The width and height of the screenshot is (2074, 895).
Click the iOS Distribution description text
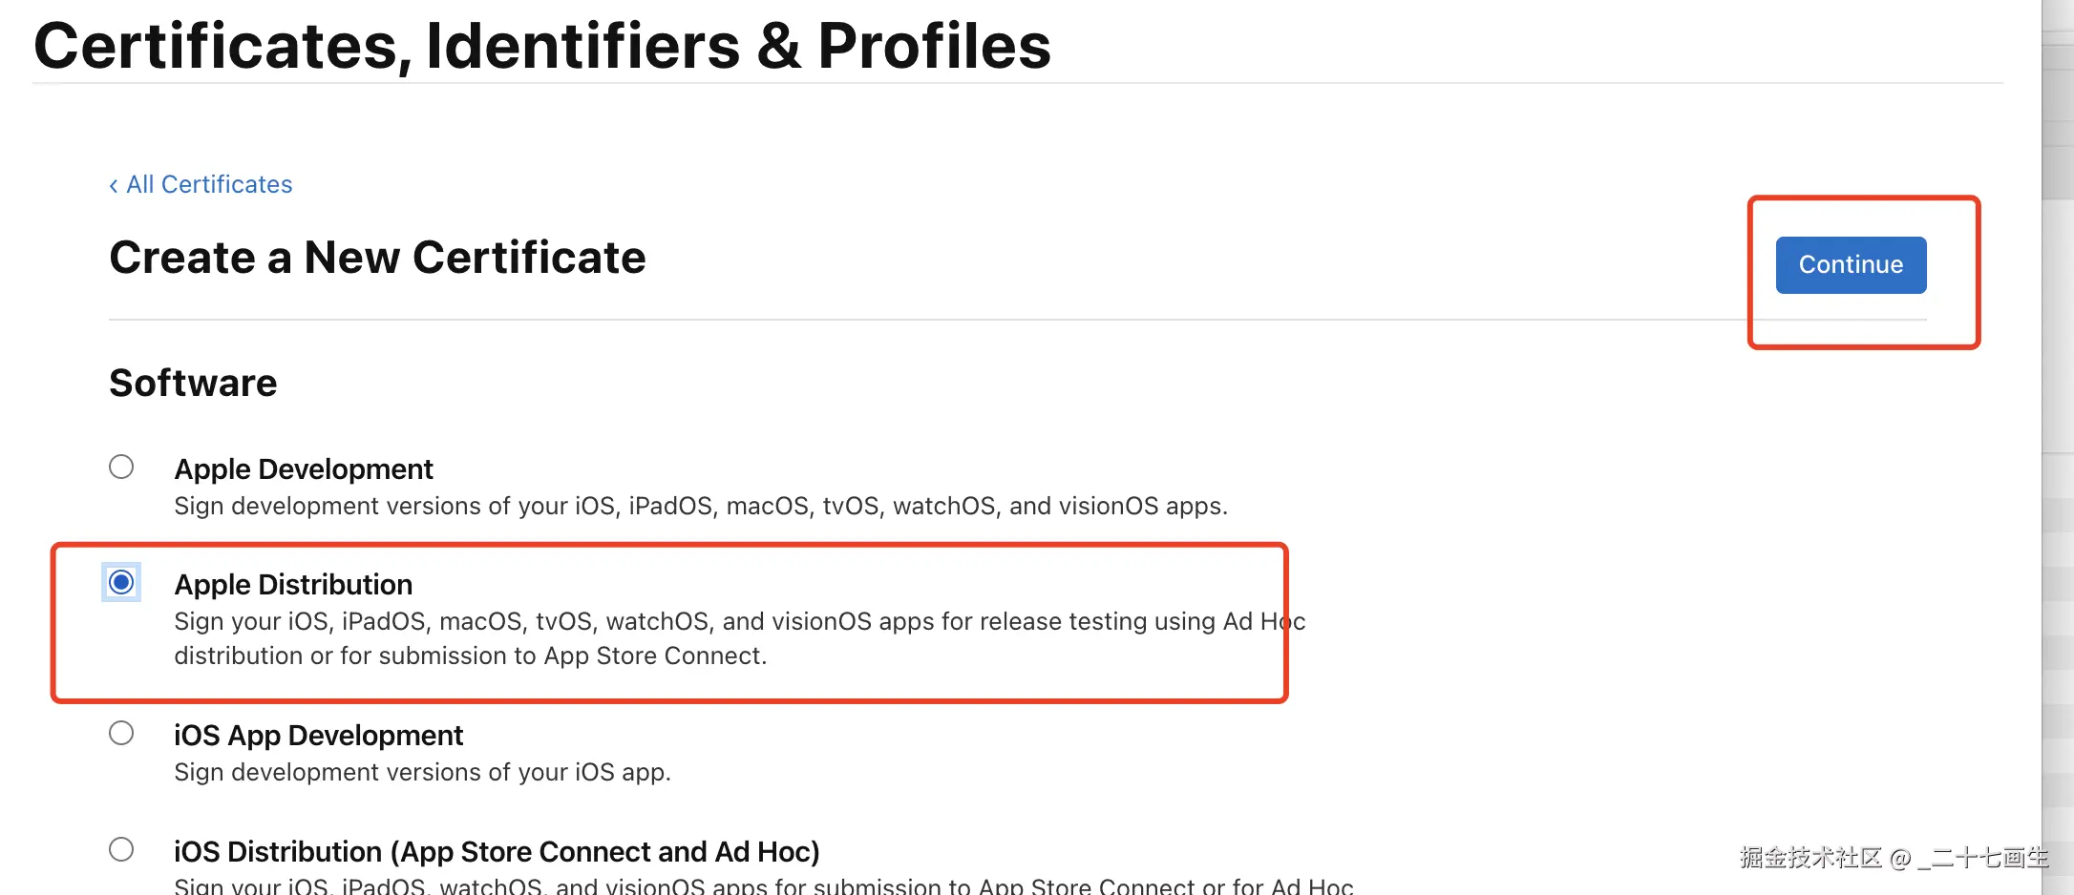point(763,885)
